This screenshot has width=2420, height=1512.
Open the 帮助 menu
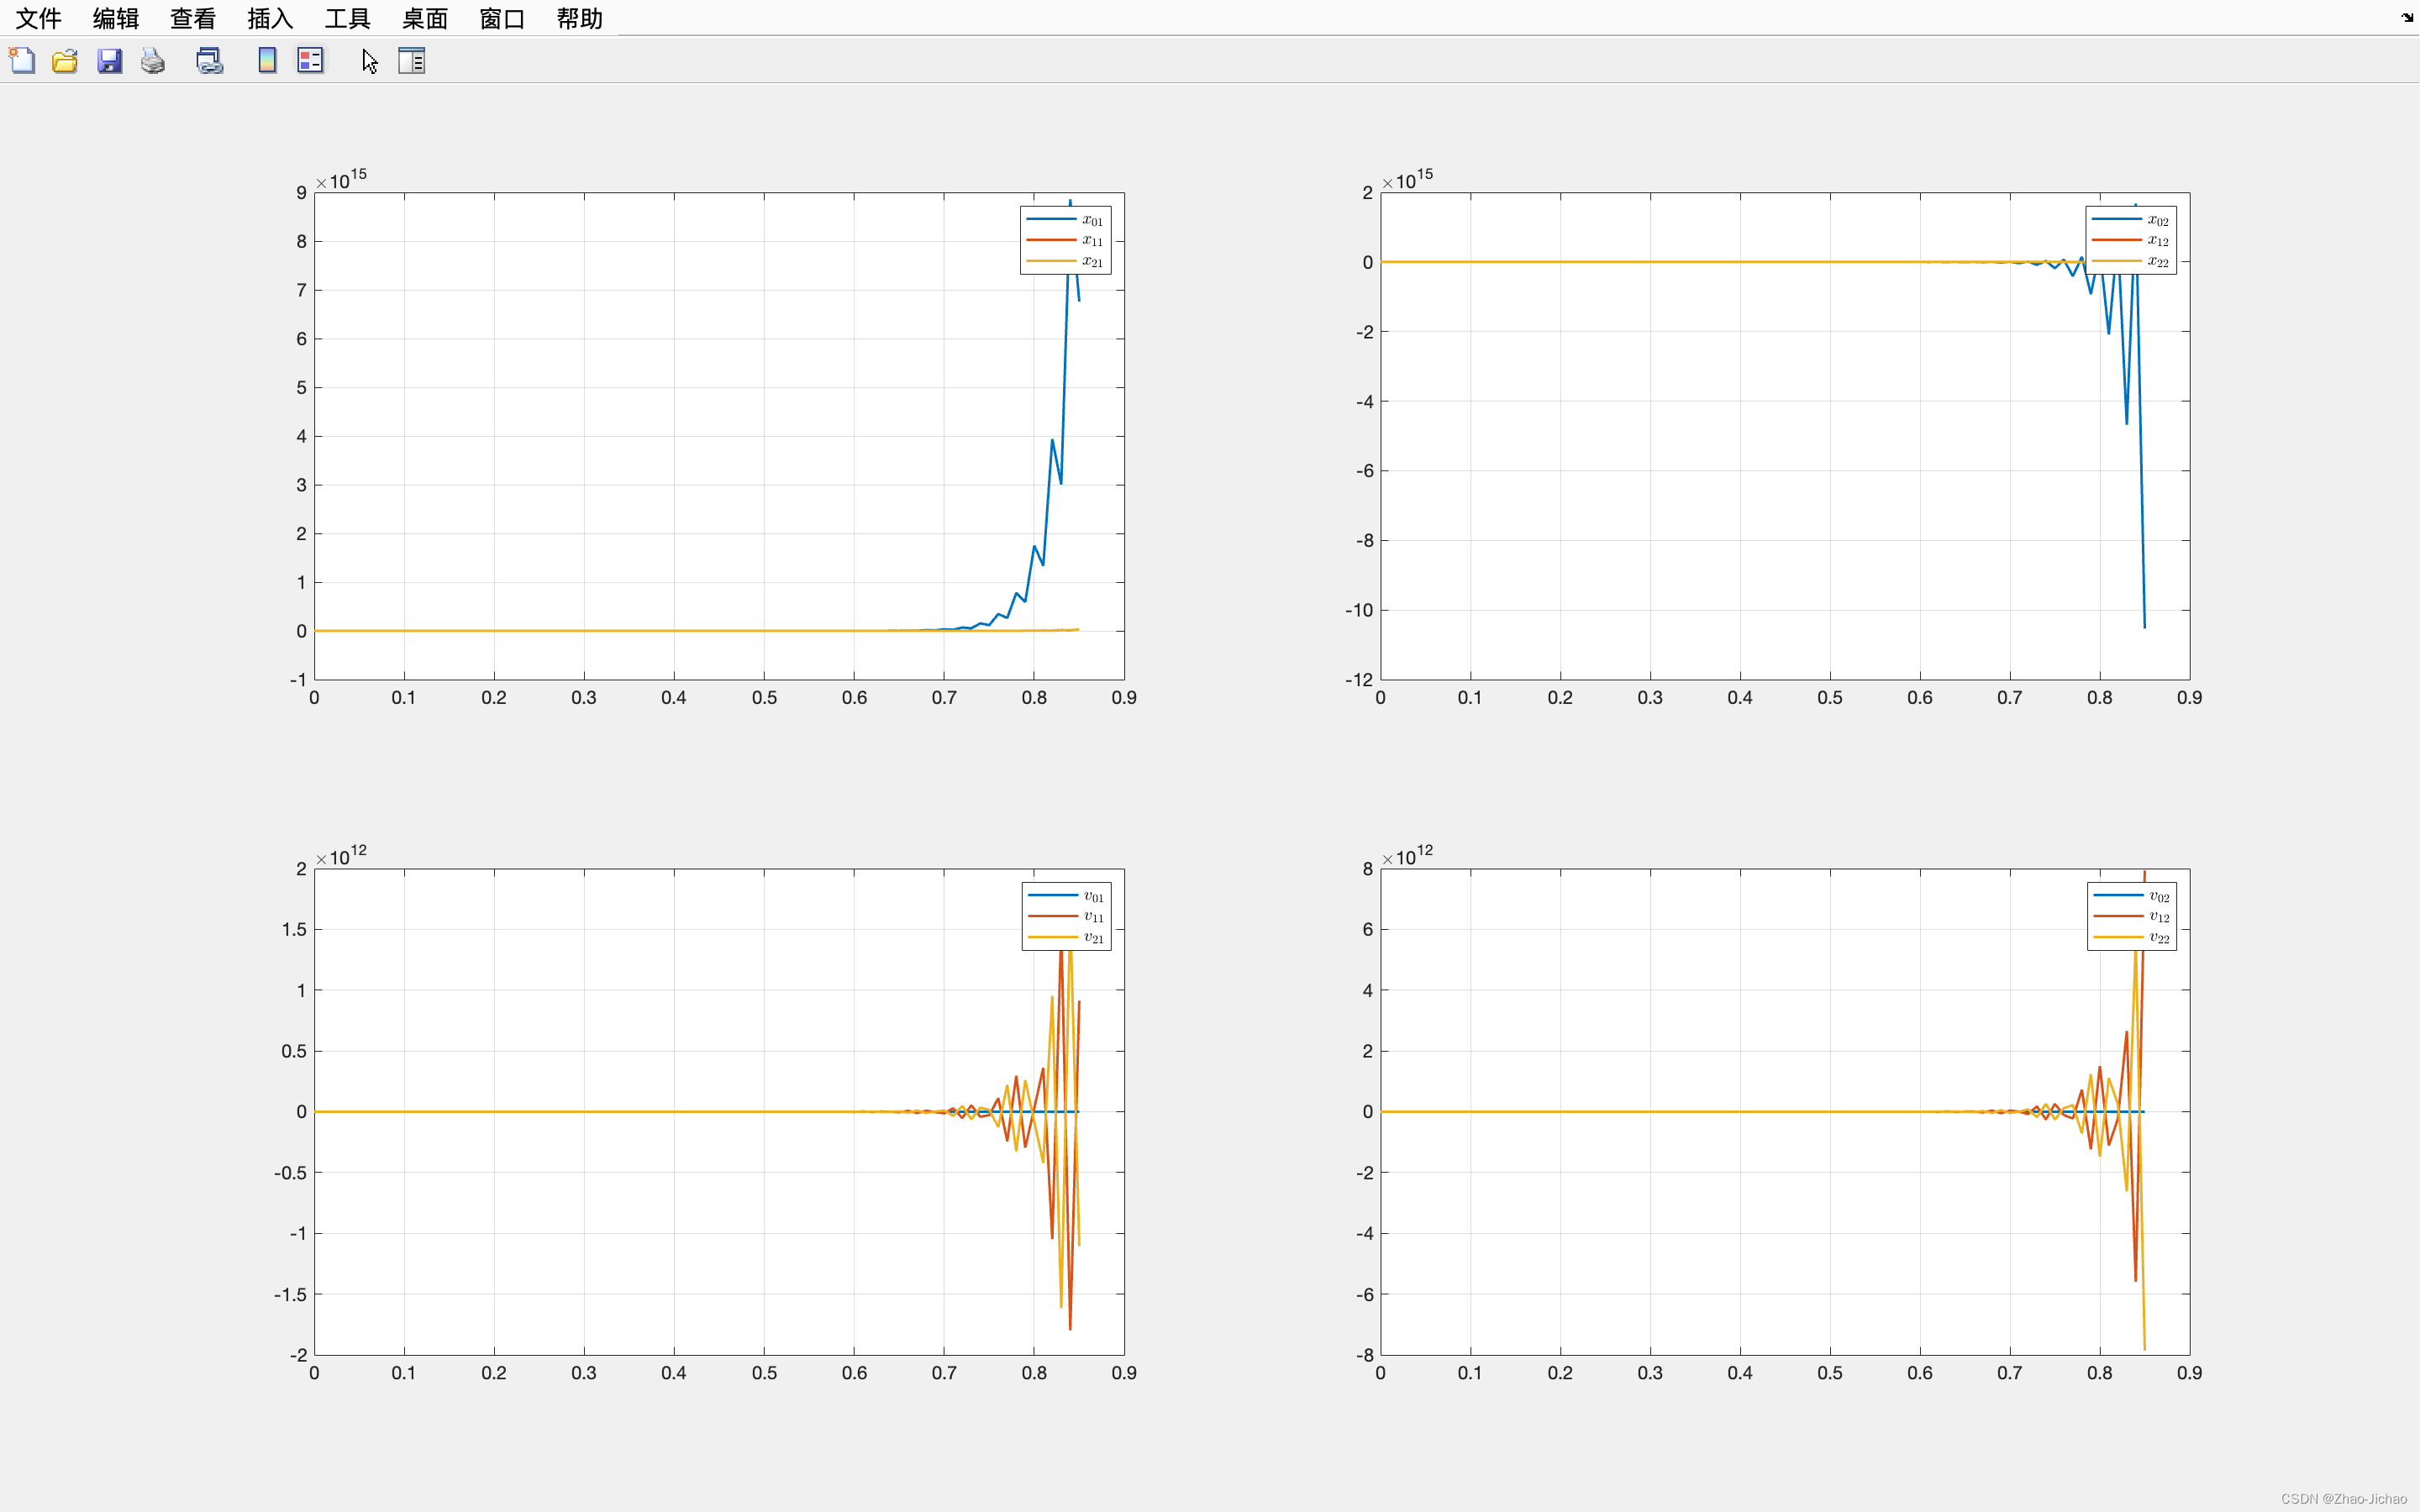(580, 18)
